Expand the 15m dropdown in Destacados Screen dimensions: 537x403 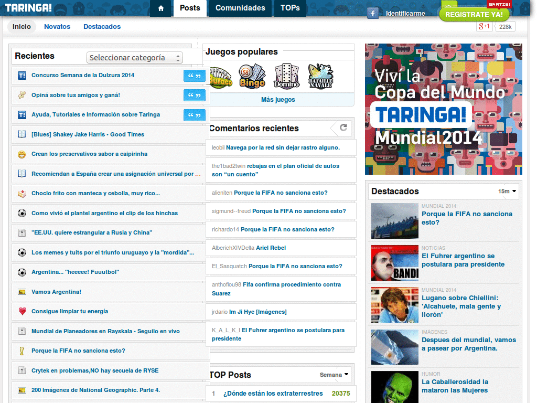click(507, 191)
